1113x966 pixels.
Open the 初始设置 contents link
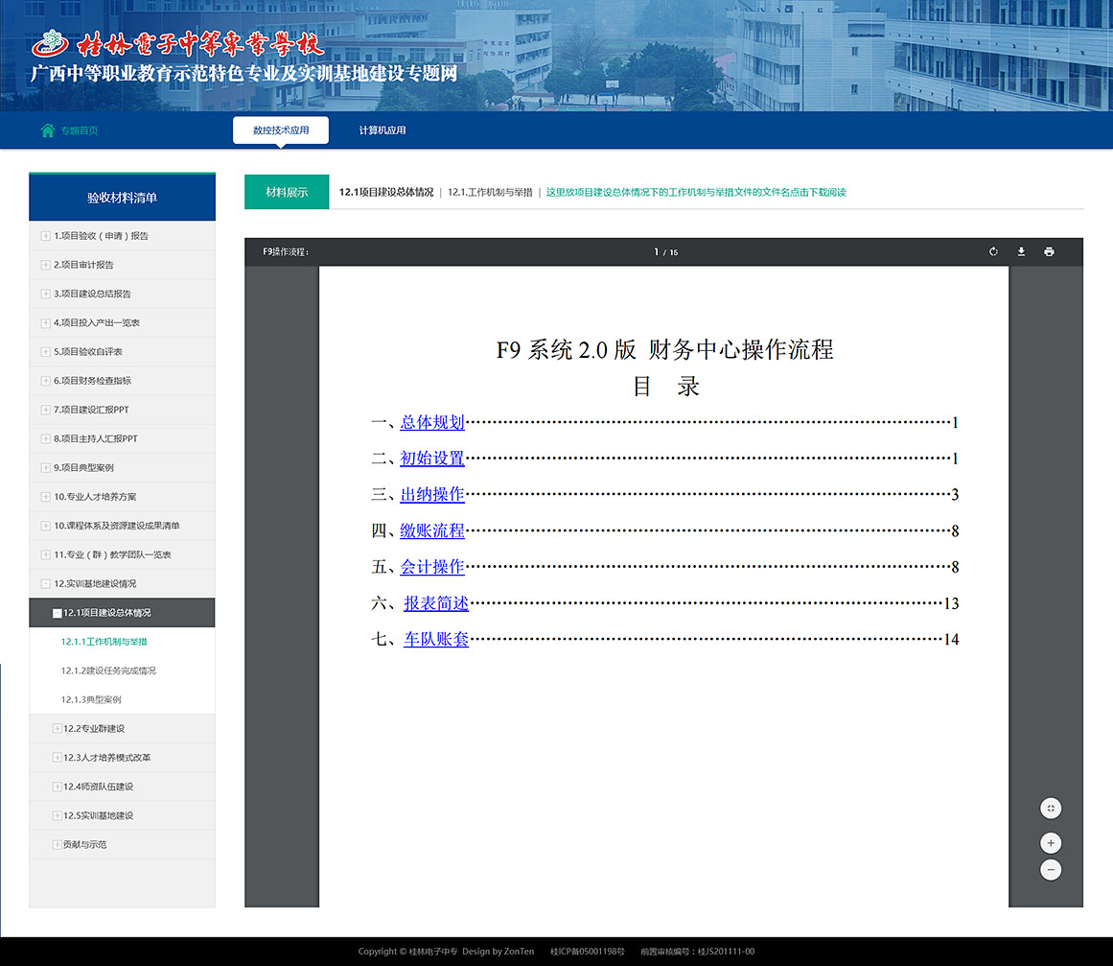[x=432, y=459]
